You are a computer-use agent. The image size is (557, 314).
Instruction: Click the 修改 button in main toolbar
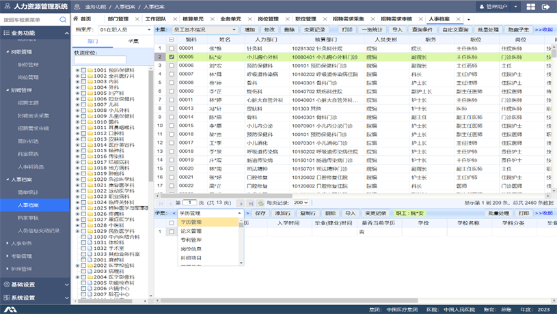(x=270, y=30)
